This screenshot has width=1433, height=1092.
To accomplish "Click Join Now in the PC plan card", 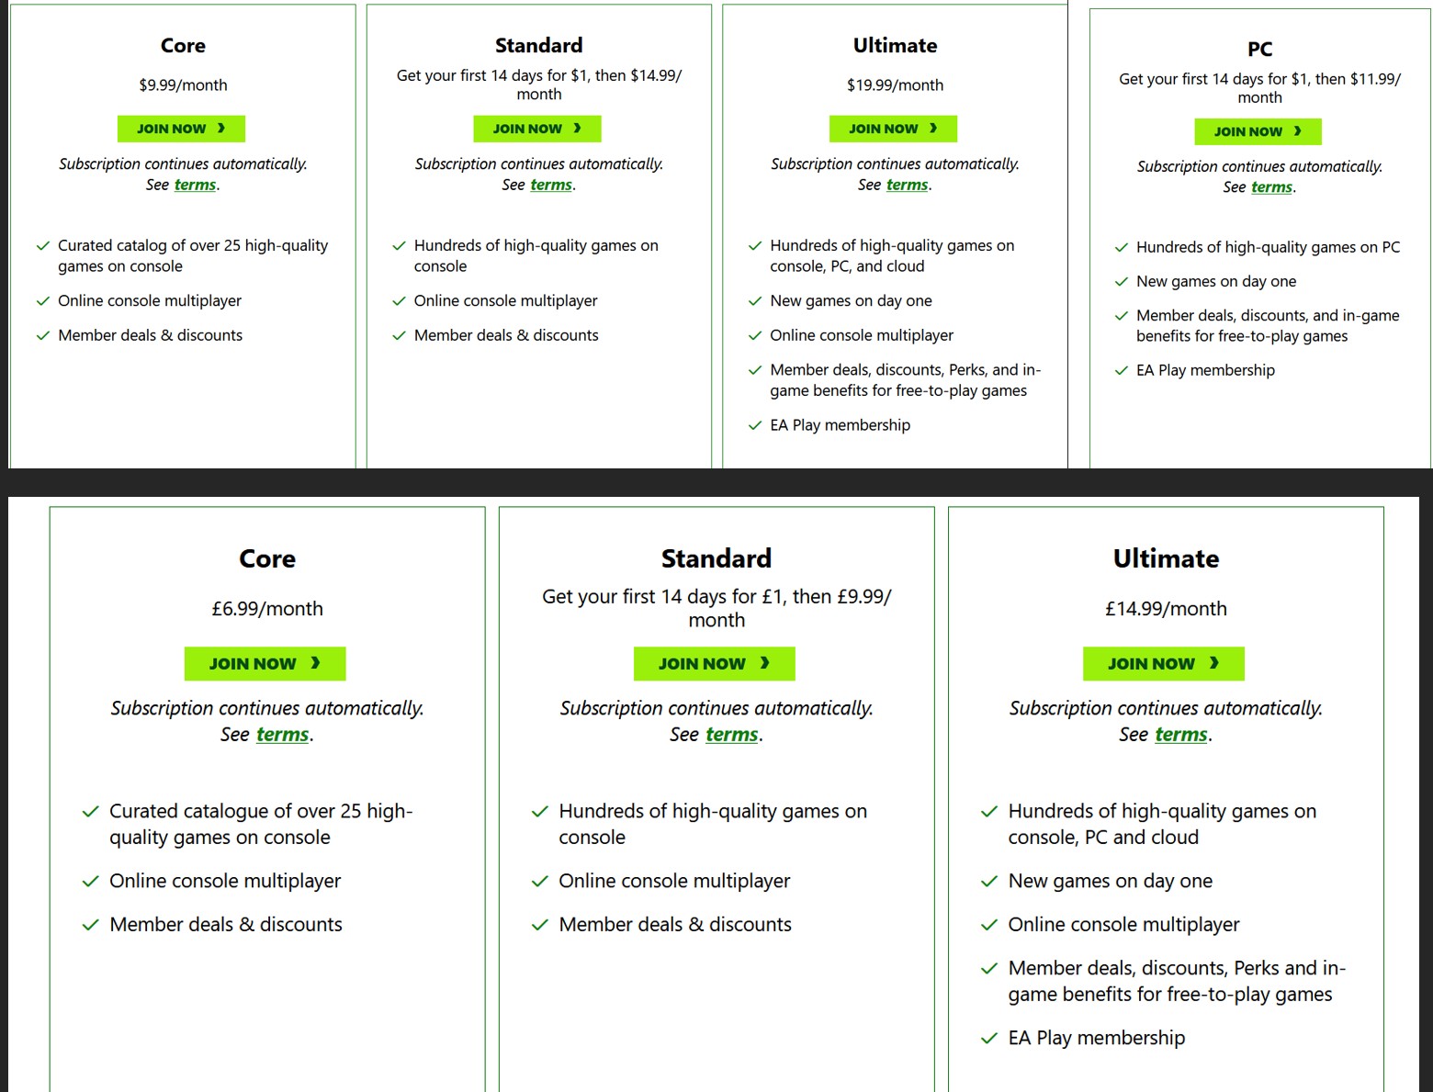I will click(1258, 131).
